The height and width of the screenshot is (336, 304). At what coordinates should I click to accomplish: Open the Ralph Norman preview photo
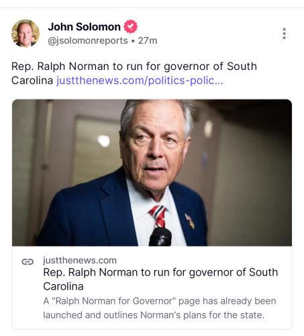coord(152,173)
